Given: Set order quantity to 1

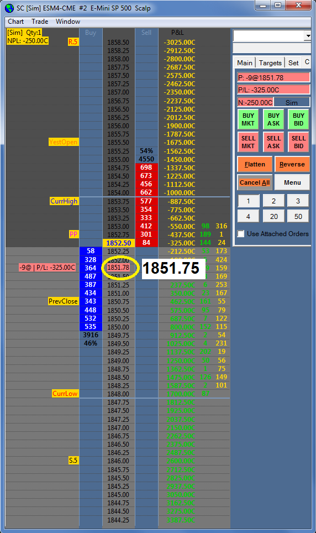Looking at the screenshot, I should click(249, 201).
